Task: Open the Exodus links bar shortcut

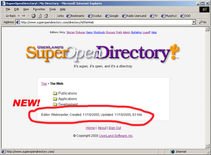Action: point(95,16)
